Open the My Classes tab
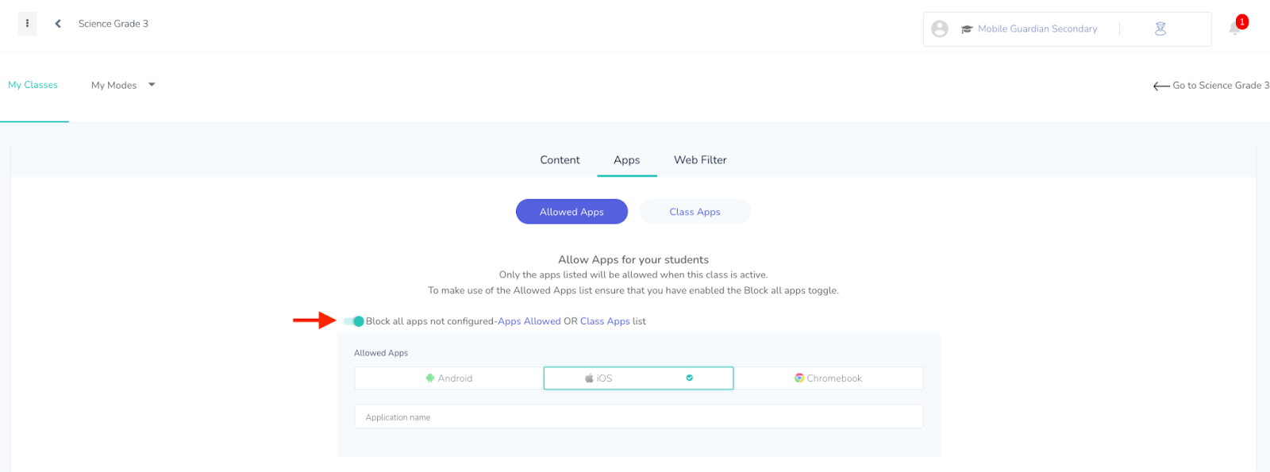Screen dimensions: 1270x472 pos(33,86)
